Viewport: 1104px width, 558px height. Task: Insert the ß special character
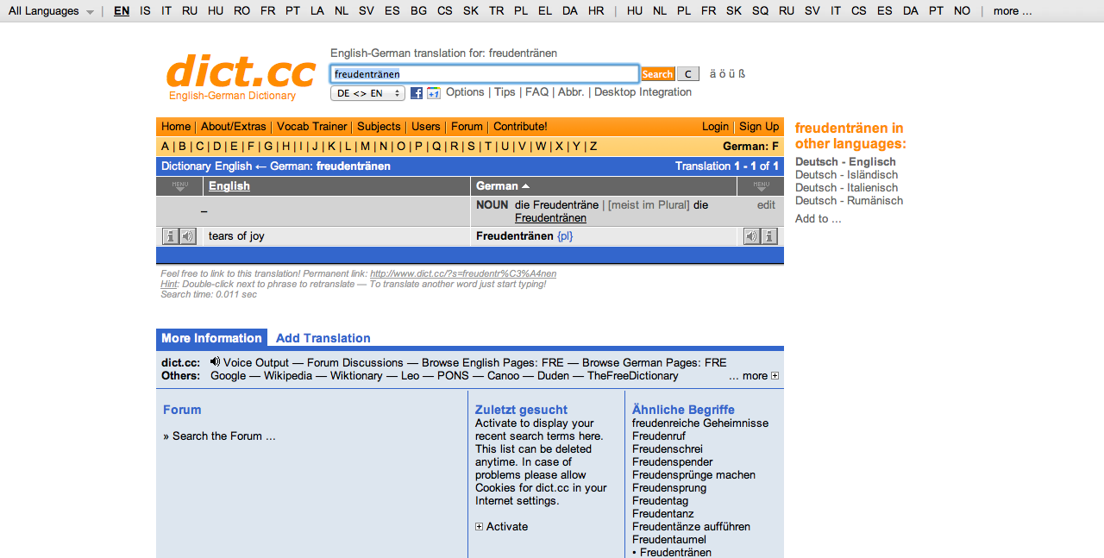point(742,74)
